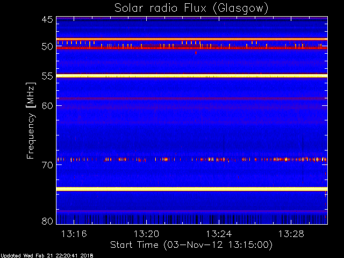Click the 80 frequency tick label

coord(47,221)
